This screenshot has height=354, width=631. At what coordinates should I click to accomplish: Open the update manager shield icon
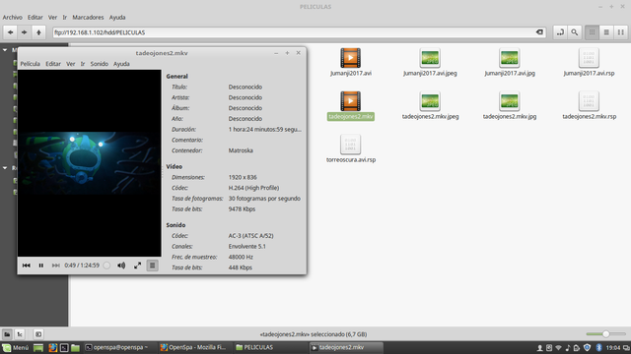click(x=588, y=347)
